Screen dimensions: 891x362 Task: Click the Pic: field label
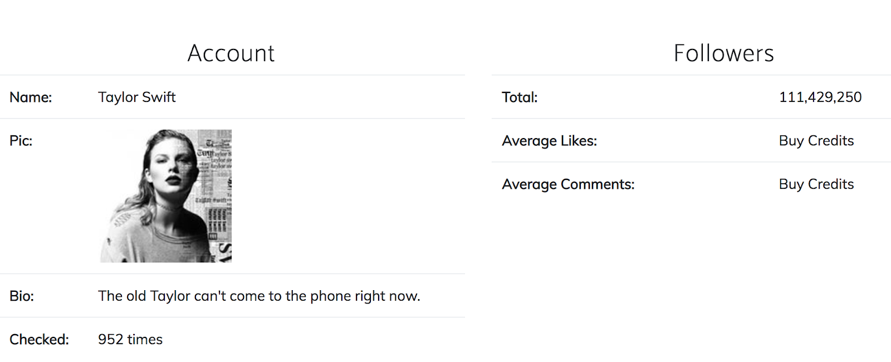tap(21, 141)
